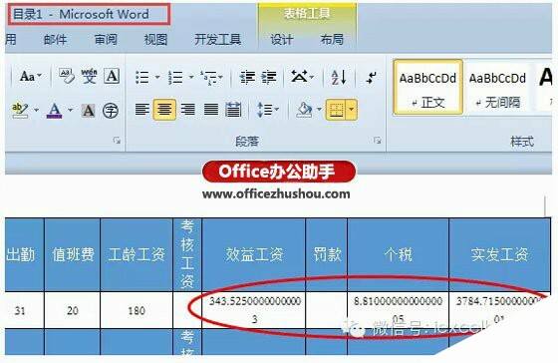This screenshot has height=363, width=558.
Task: Click the multilevel list icon
Action: [x=208, y=77]
